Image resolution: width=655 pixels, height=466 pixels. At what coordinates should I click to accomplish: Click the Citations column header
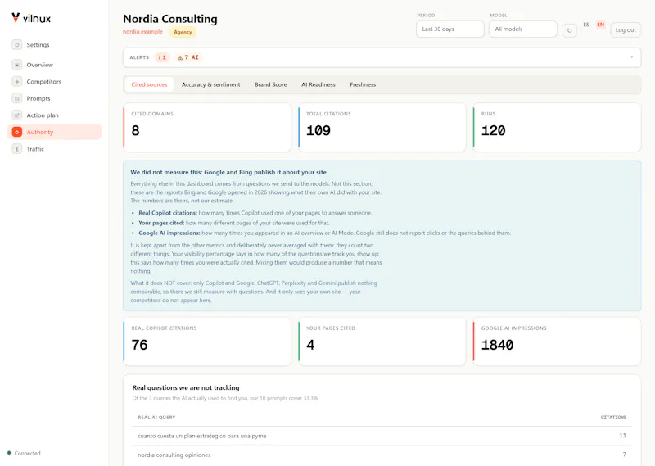[x=613, y=418]
